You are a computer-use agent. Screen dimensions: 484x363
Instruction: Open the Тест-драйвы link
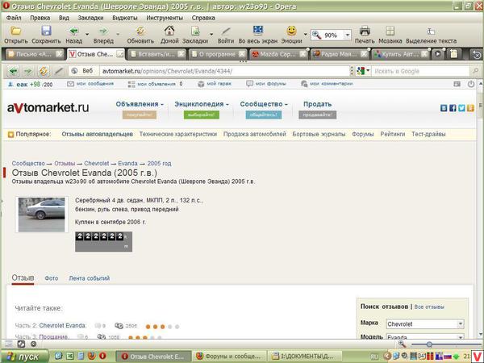(428, 134)
